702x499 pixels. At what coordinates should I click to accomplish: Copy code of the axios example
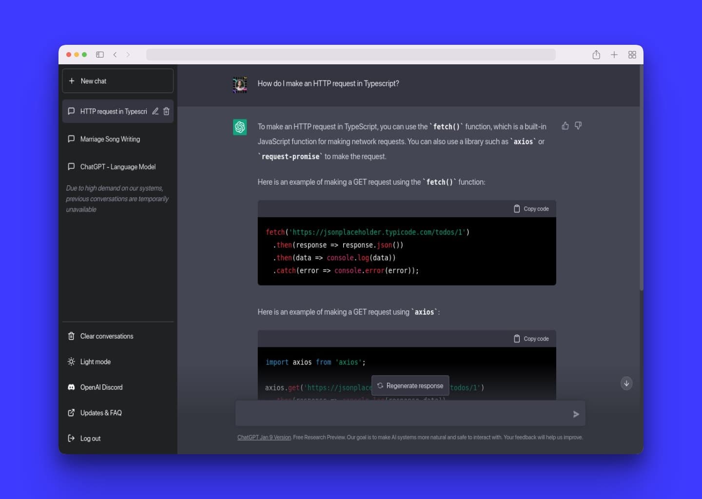click(531, 339)
